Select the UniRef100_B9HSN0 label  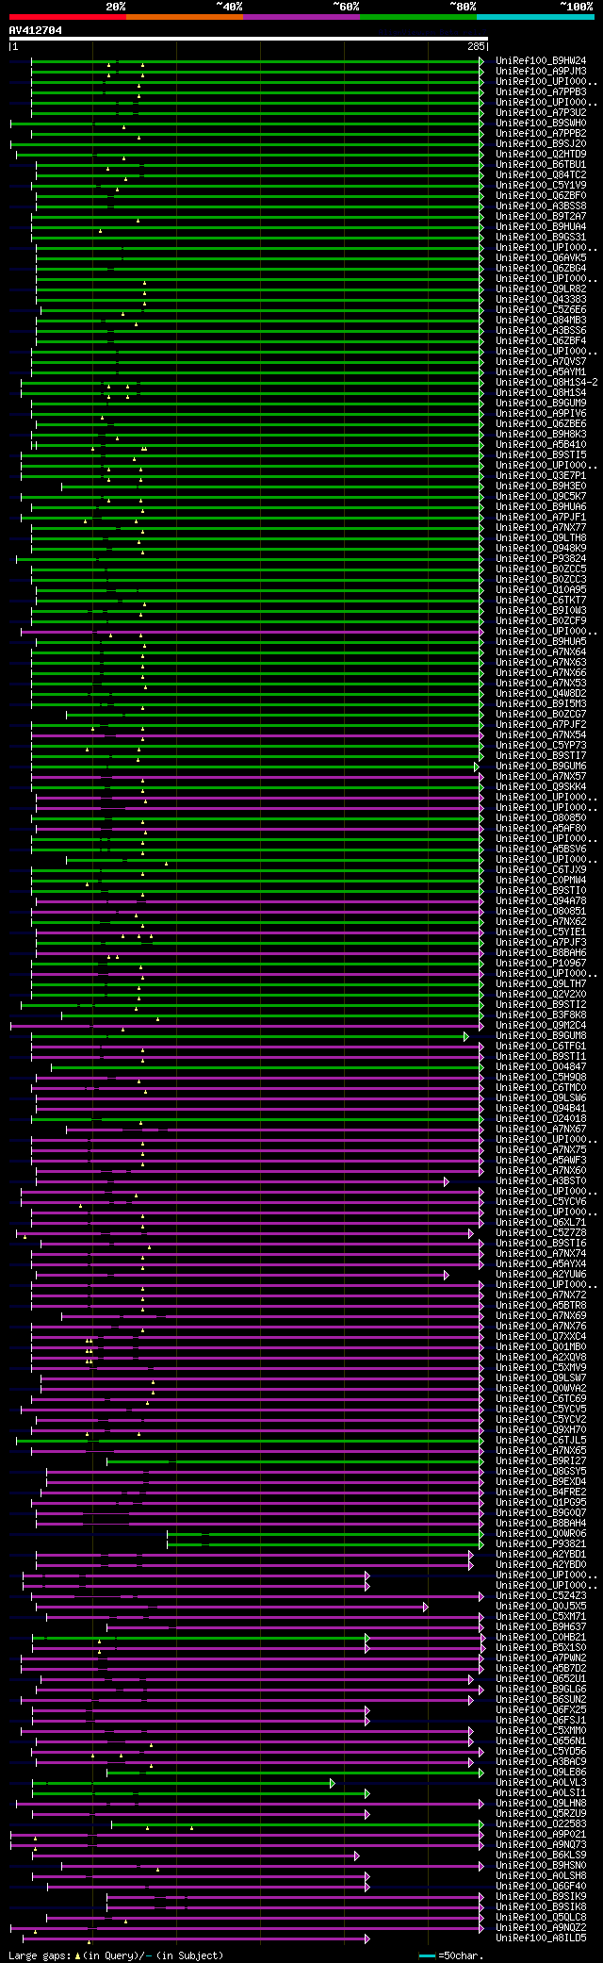(x=541, y=1865)
